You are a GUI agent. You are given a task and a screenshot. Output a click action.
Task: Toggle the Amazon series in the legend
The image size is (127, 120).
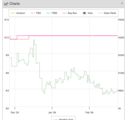click(18, 13)
